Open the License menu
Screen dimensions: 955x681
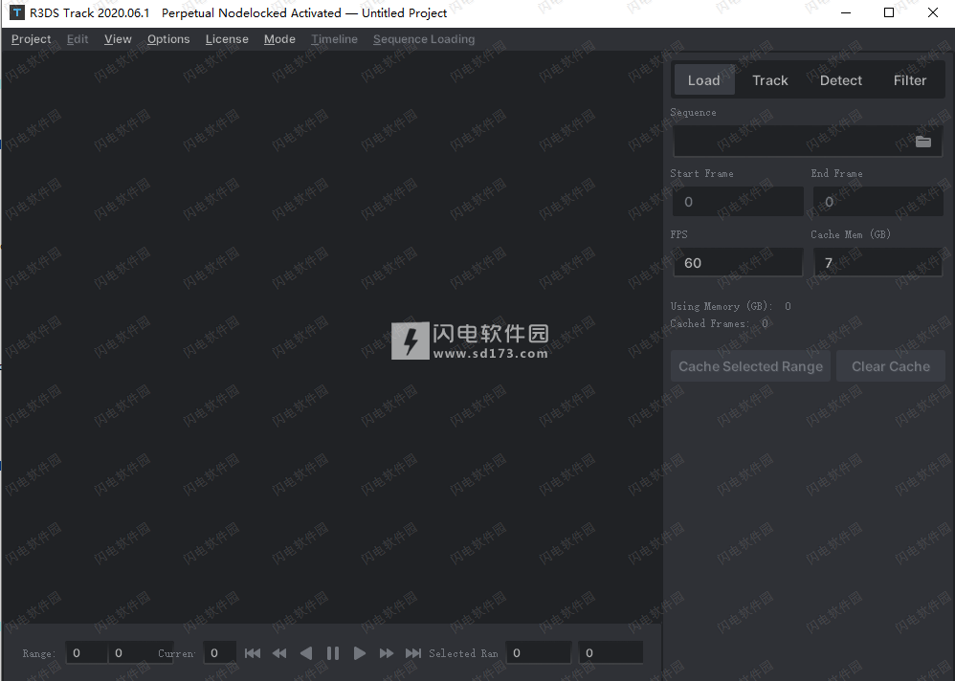(x=227, y=39)
